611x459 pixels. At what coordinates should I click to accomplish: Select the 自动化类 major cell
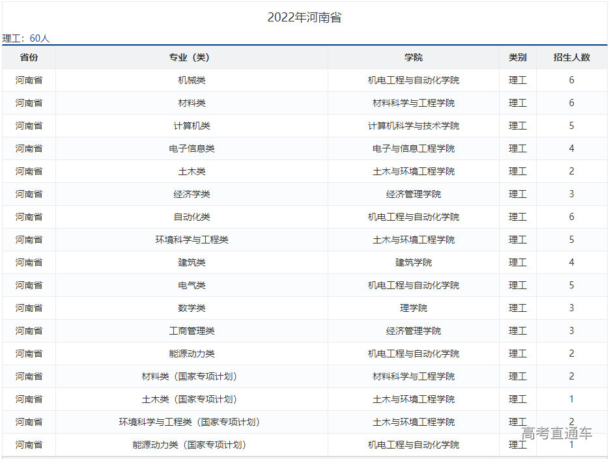[192, 217]
